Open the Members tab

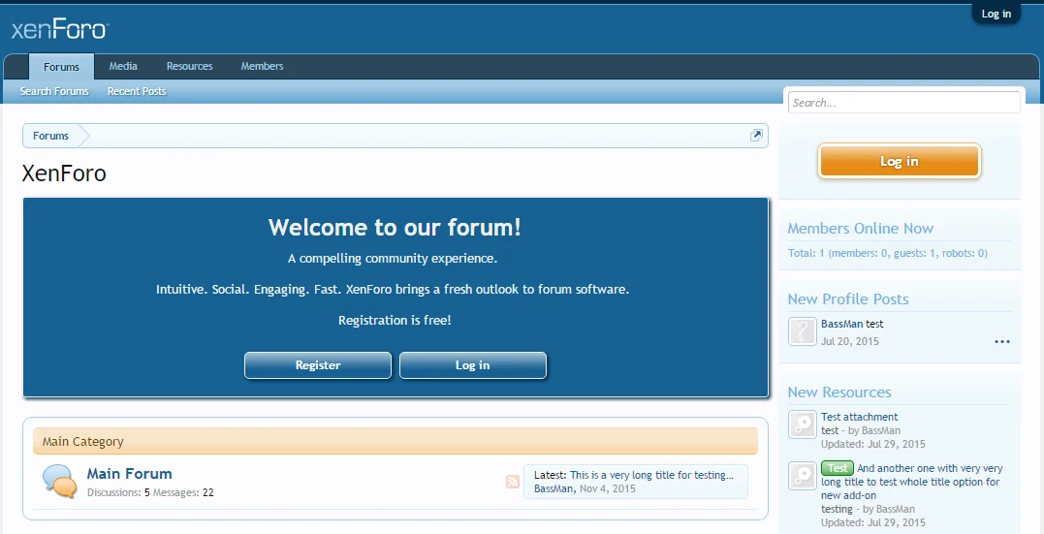coord(262,66)
